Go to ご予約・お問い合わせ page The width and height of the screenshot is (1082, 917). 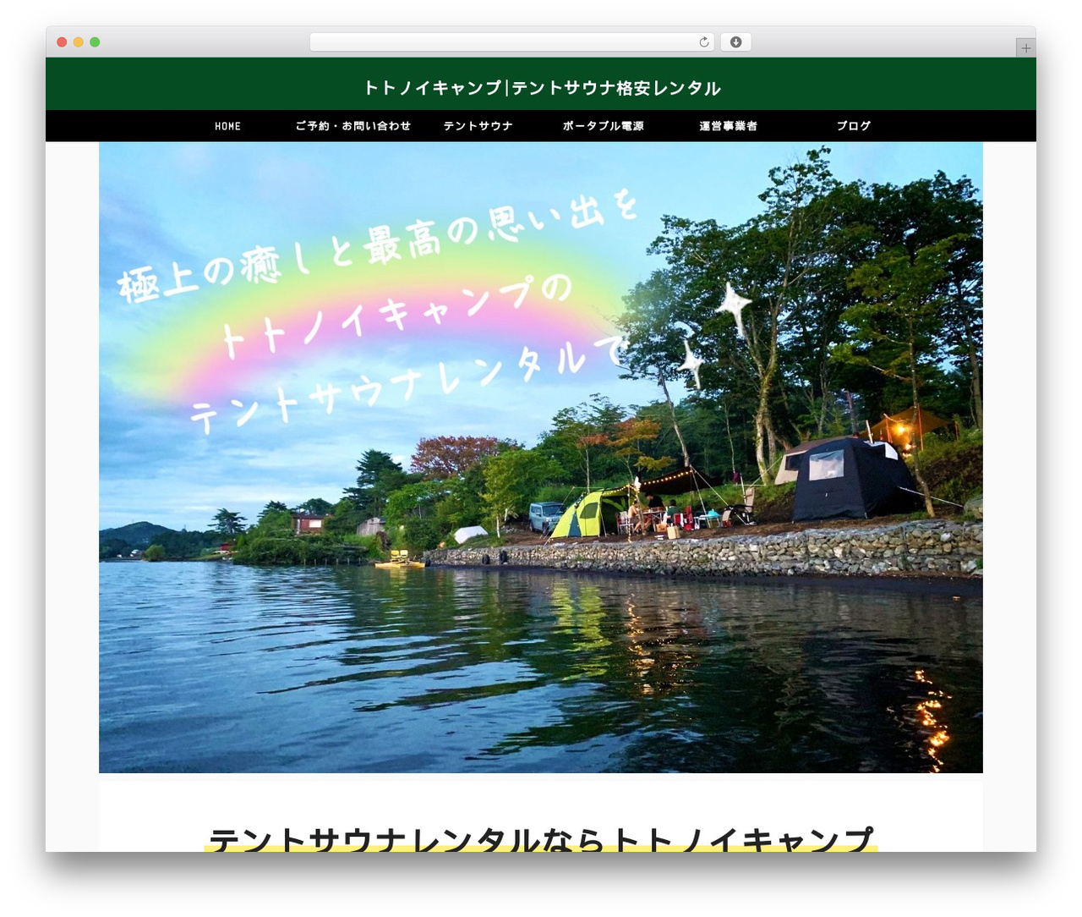point(353,126)
